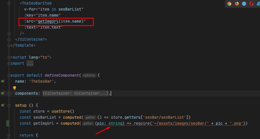The image size is (260, 139).
Task: Click the options: inlay hint
Action: (x=90, y=75)
